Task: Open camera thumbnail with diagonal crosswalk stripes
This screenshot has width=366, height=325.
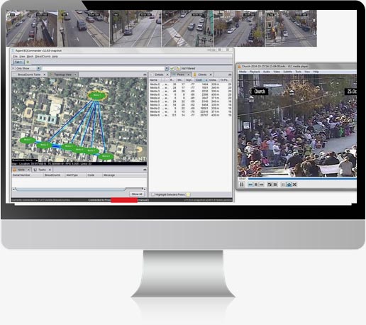Action: coord(187,28)
